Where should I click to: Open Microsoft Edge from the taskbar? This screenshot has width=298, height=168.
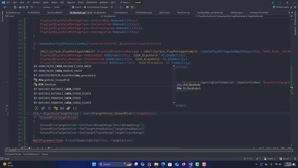[x=163, y=164]
